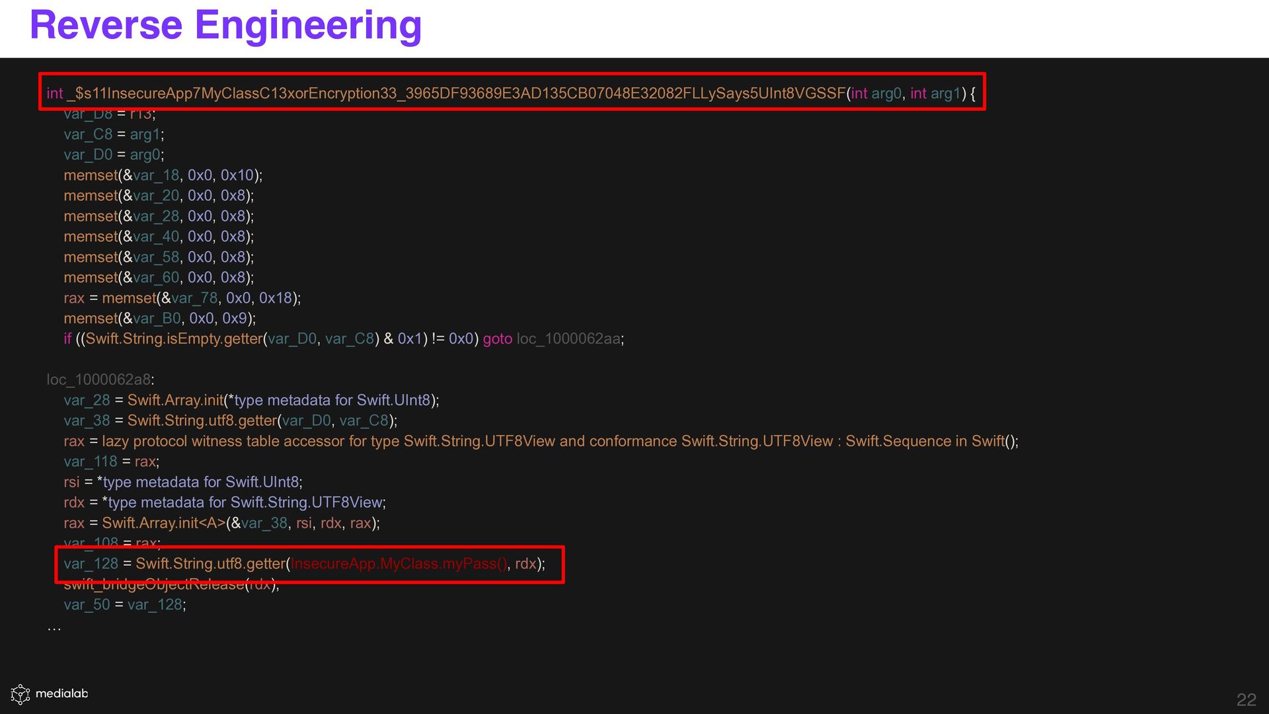The width and height of the screenshot is (1269, 714).
Task: Click the goto loc_1000062aa label
Action: (x=553, y=339)
